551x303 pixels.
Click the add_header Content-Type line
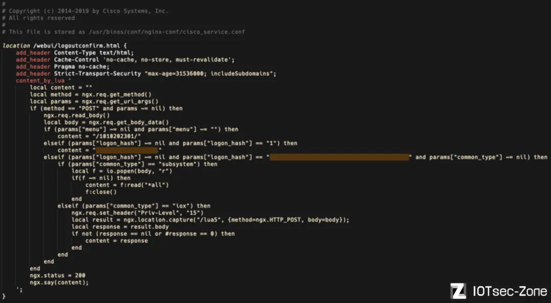[x=75, y=53]
